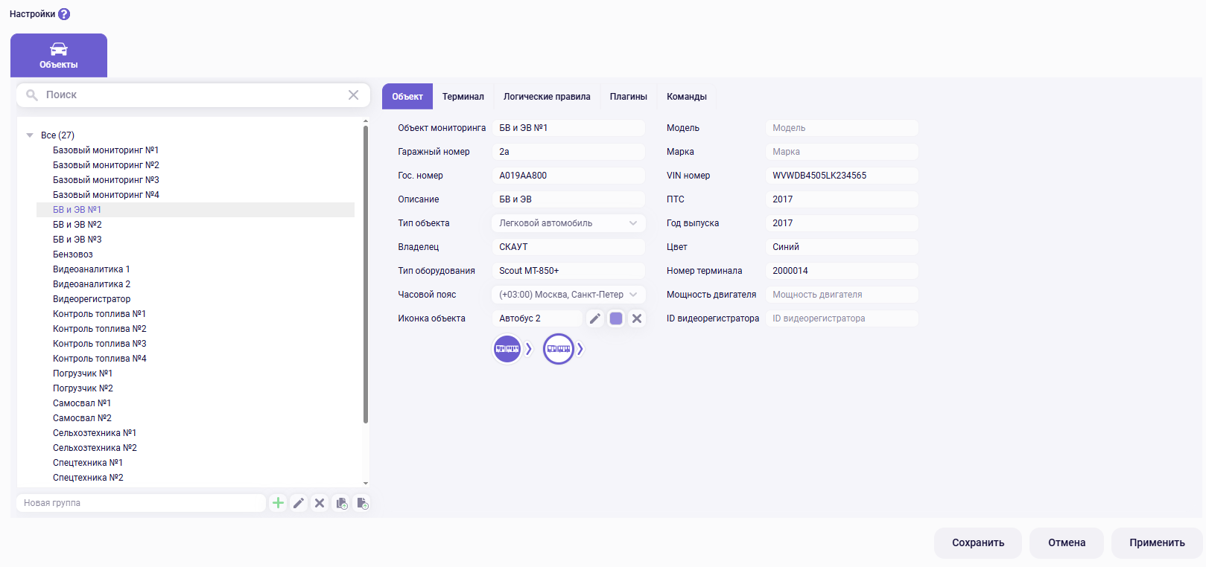Click the Гаражный номер field
Image resolution: width=1206 pixels, height=567 pixels.
[x=568, y=152]
